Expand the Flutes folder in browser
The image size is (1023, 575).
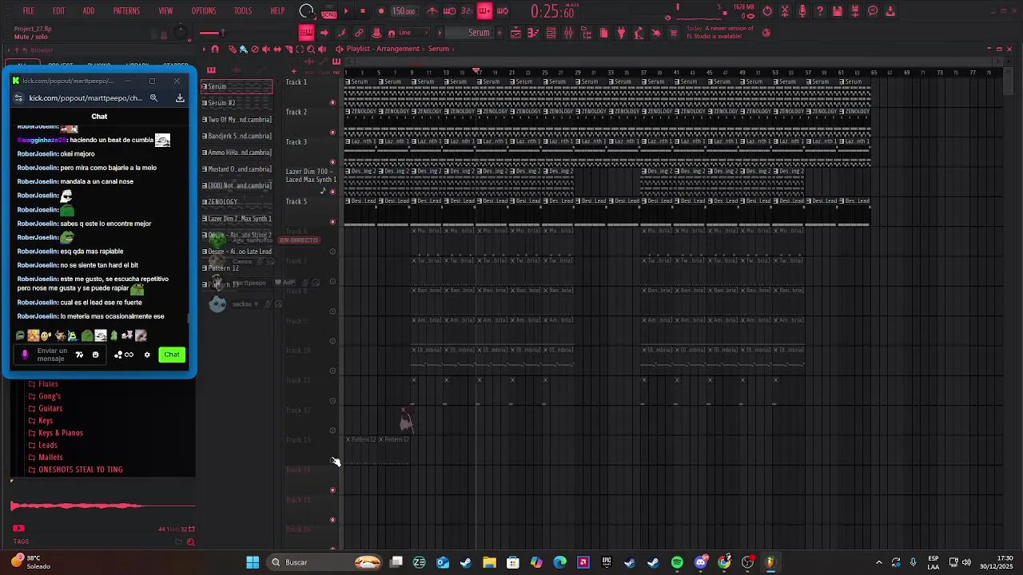coord(49,384)
